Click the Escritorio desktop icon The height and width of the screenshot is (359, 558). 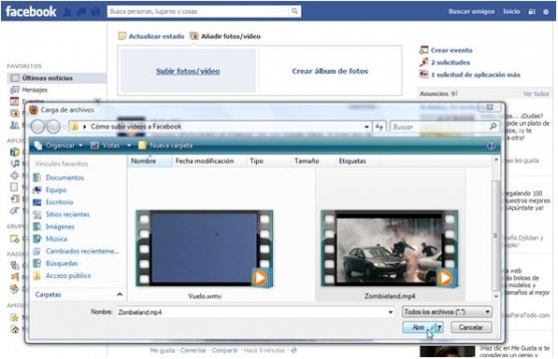[37, 201]
